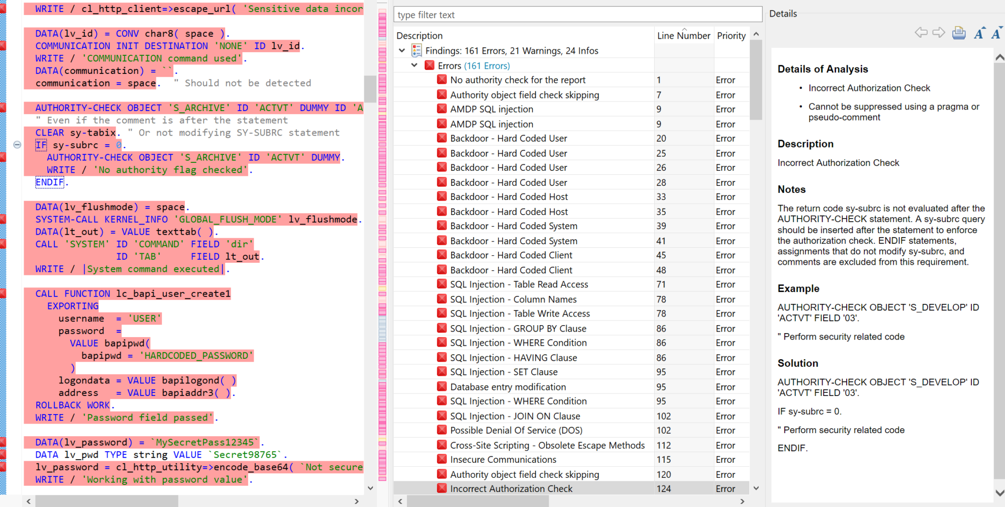Decrease font size in Details panel
The image size is (1005, 507).
(x=997, y=33)
